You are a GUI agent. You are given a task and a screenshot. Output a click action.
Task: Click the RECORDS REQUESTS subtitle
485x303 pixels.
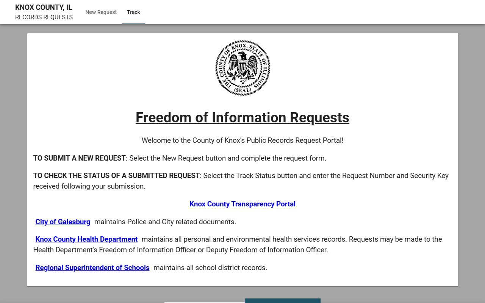point(44,17)
